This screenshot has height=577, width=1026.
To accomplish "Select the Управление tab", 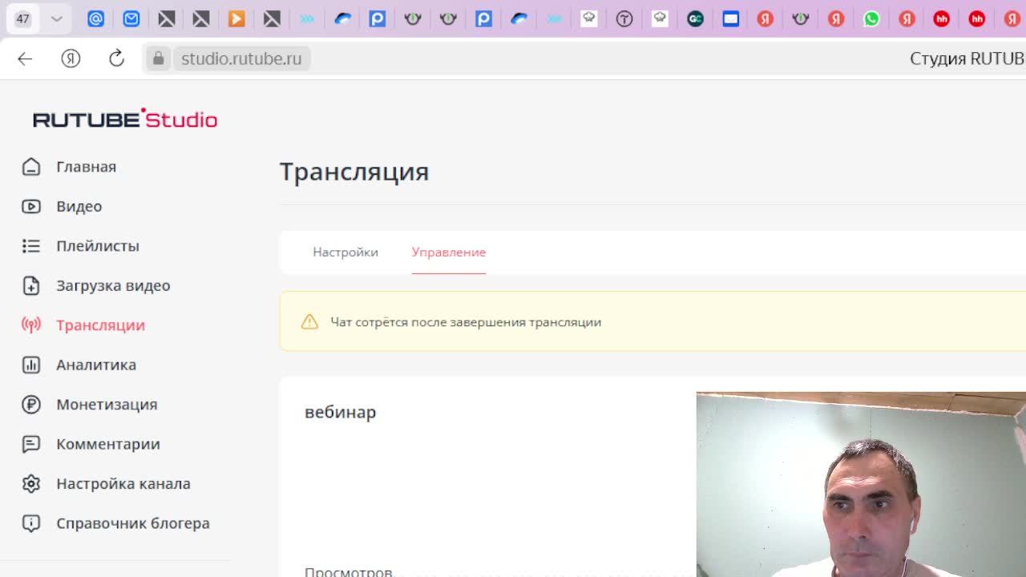I will click(x=449, y=252).
